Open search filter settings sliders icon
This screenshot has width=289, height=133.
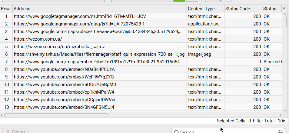pyautogui.click(x=280, y=131)
